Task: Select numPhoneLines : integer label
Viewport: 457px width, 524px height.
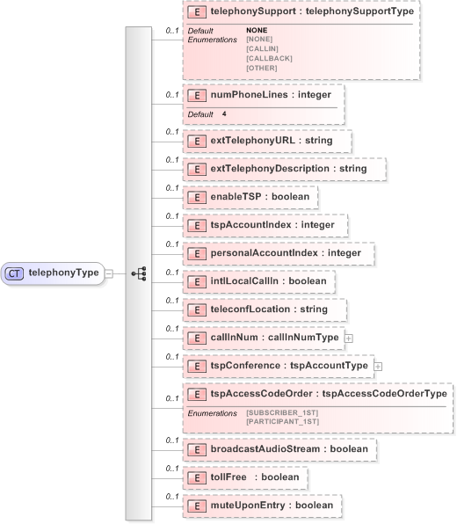Action: 271,95
